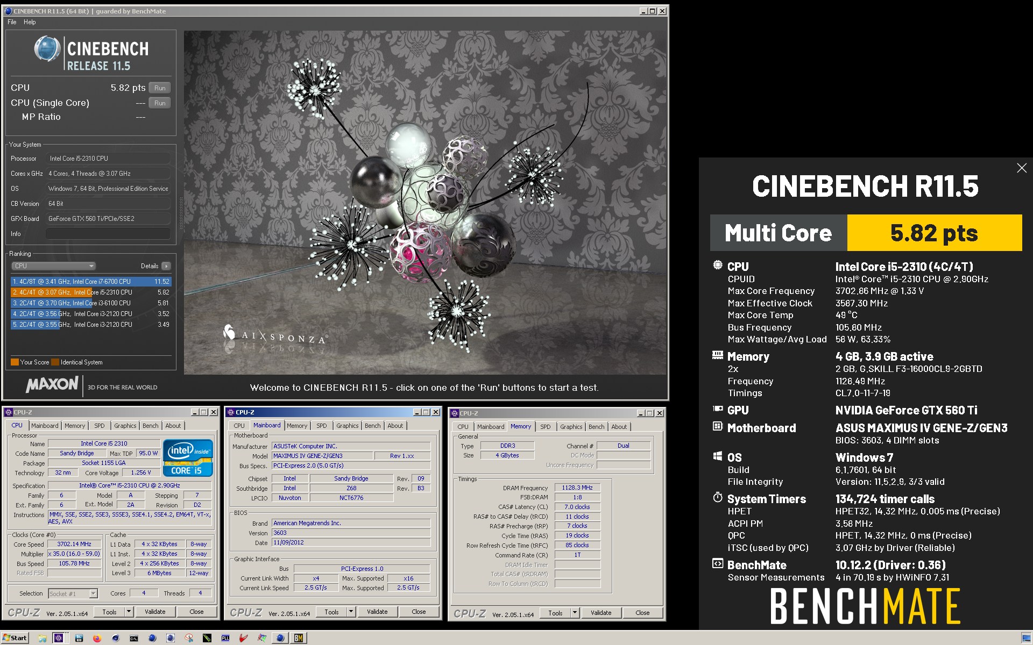
Task: Click the Details arrow icon in Ranking
Action: (166, 266)
